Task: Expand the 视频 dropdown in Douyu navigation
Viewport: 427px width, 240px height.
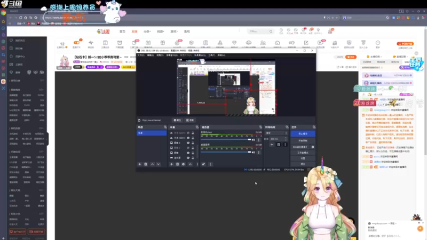Action: (x=161, y=31)
